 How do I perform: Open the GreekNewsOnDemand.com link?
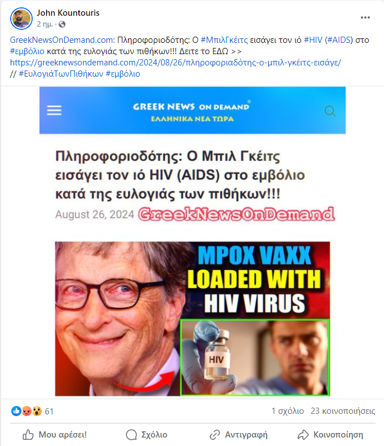click(x=62, y=40)
